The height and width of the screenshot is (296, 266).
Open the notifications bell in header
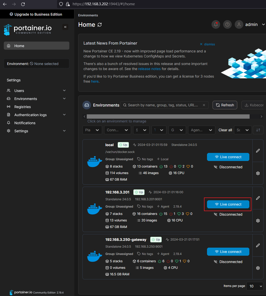tap(216, 24)
